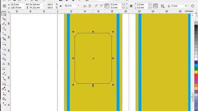Click the bottom-left corner radius field

coord(116,7)
